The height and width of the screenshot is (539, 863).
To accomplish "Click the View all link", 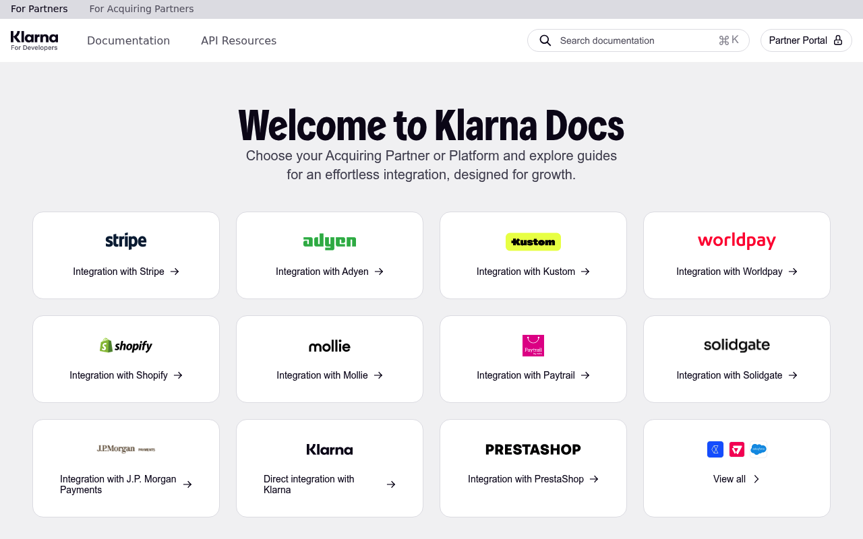I will click(x=737, y=479).
